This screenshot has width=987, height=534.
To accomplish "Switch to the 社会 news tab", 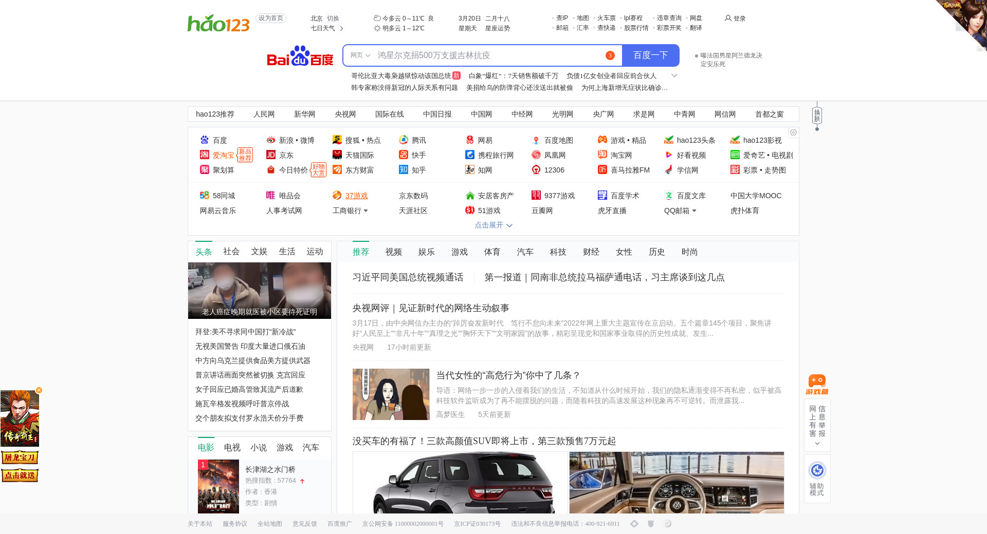I will [231, 252].
